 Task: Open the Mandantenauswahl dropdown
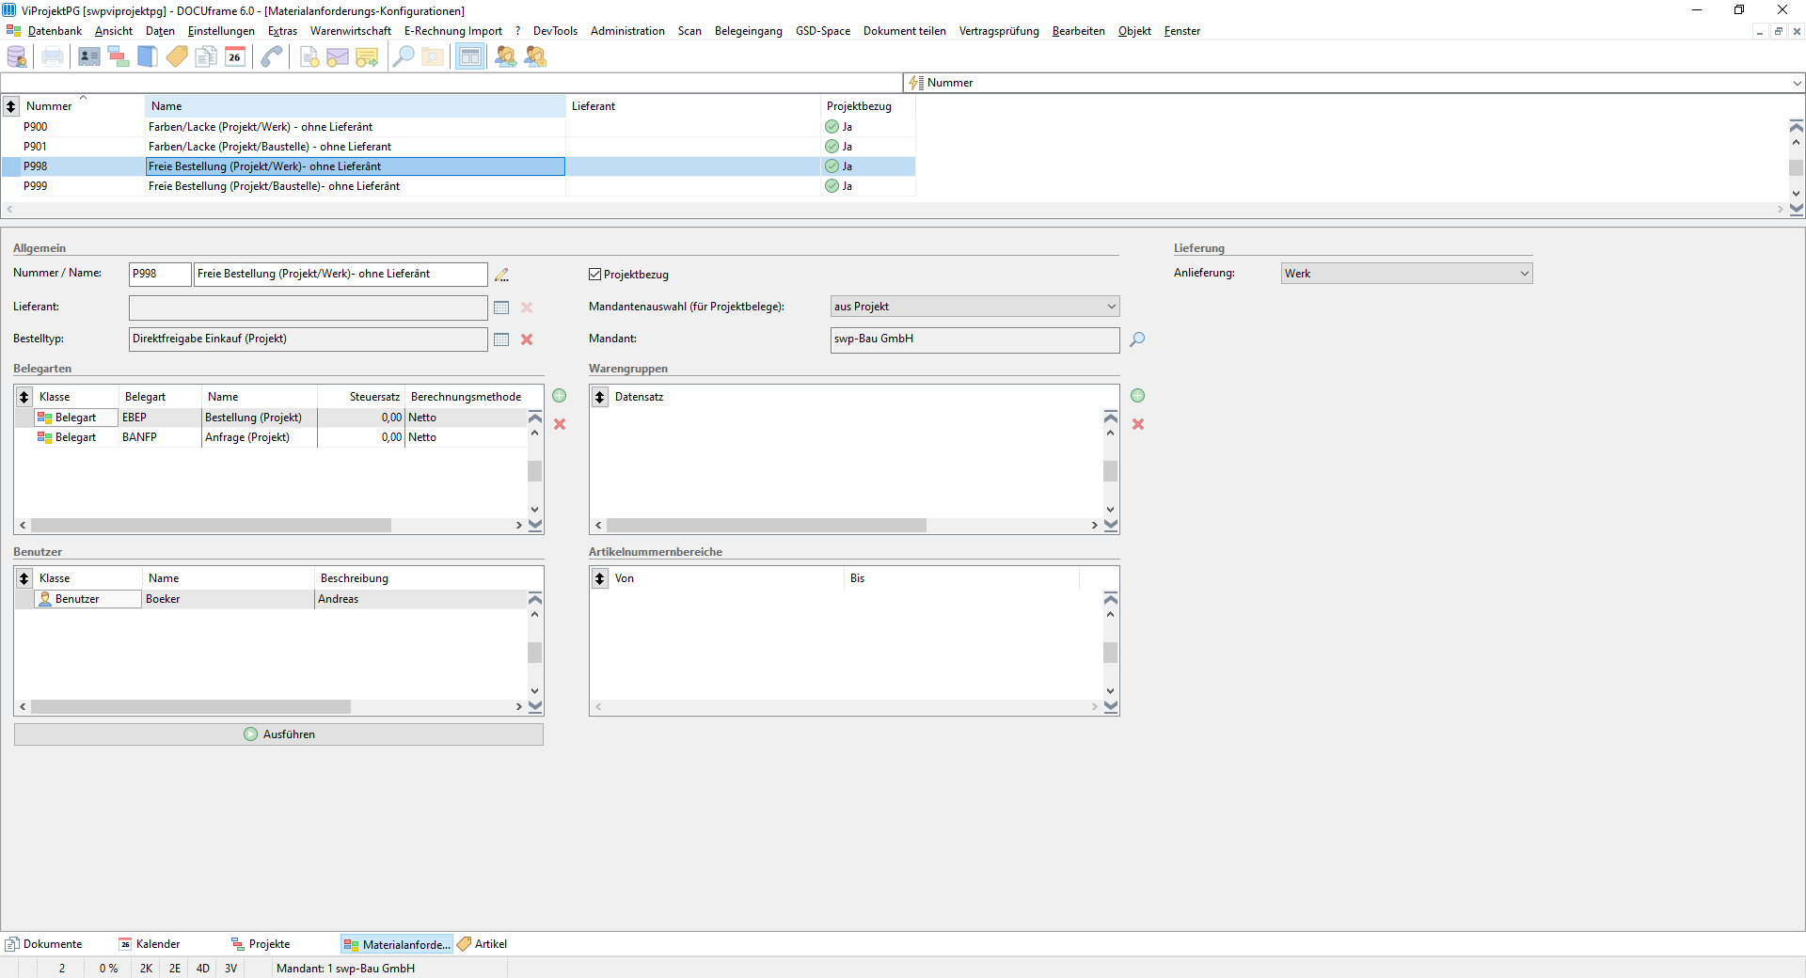tap(975, 307)
